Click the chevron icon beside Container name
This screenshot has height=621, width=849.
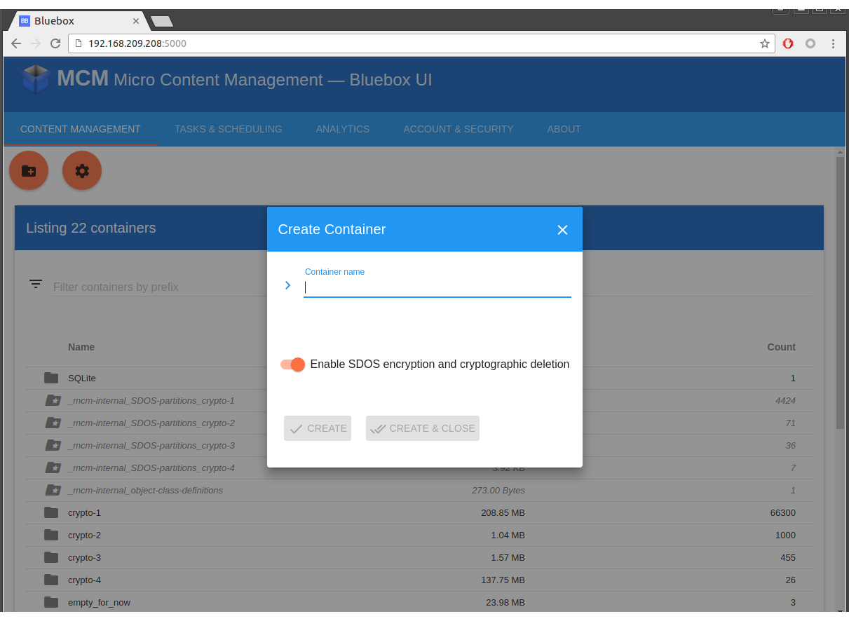pyautogui.click(x=287, y=285)
